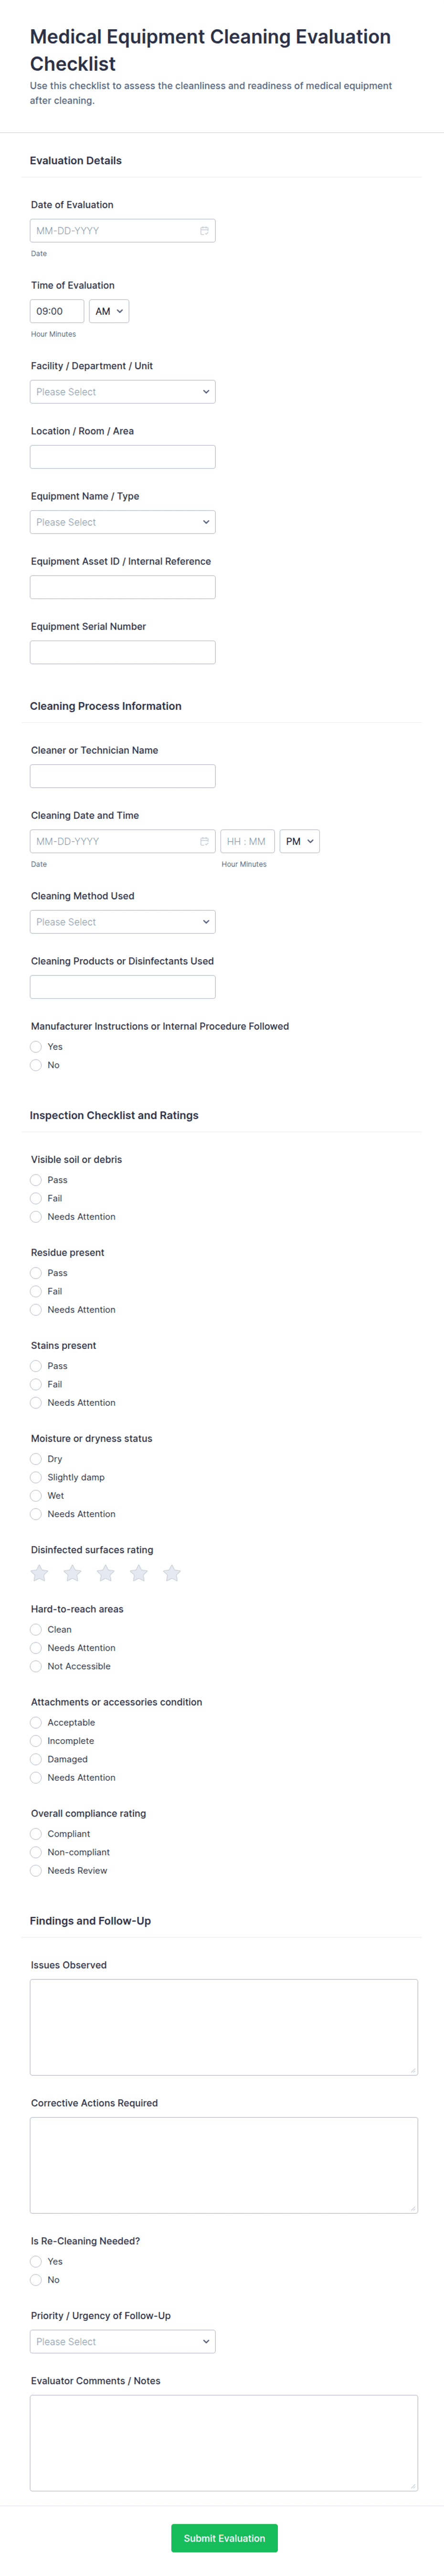Open calendar icon in Date of Evaluation field

(204, 231)
